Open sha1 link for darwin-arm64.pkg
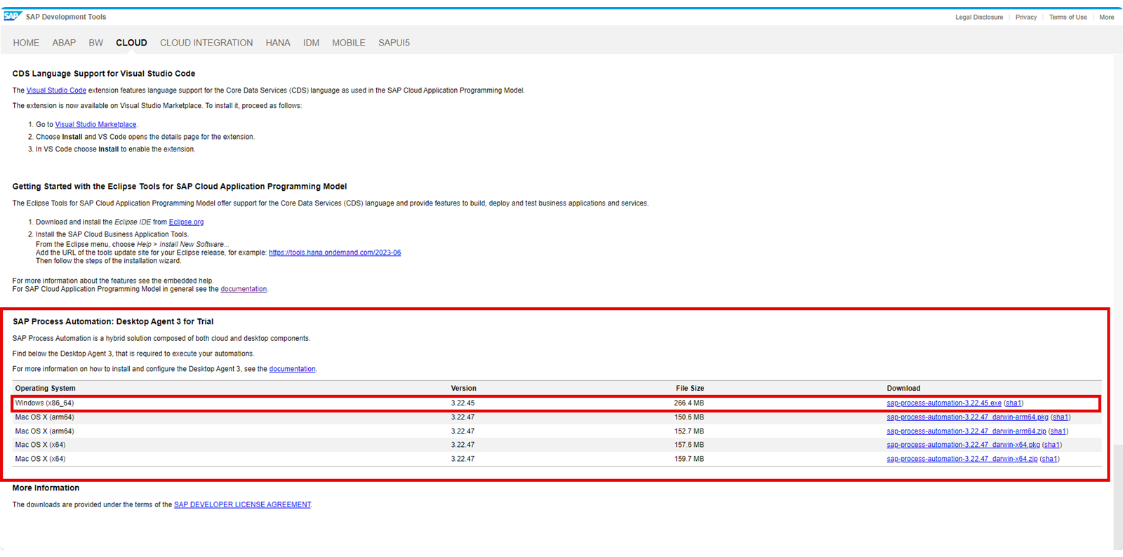 (x=1061, y=417)
